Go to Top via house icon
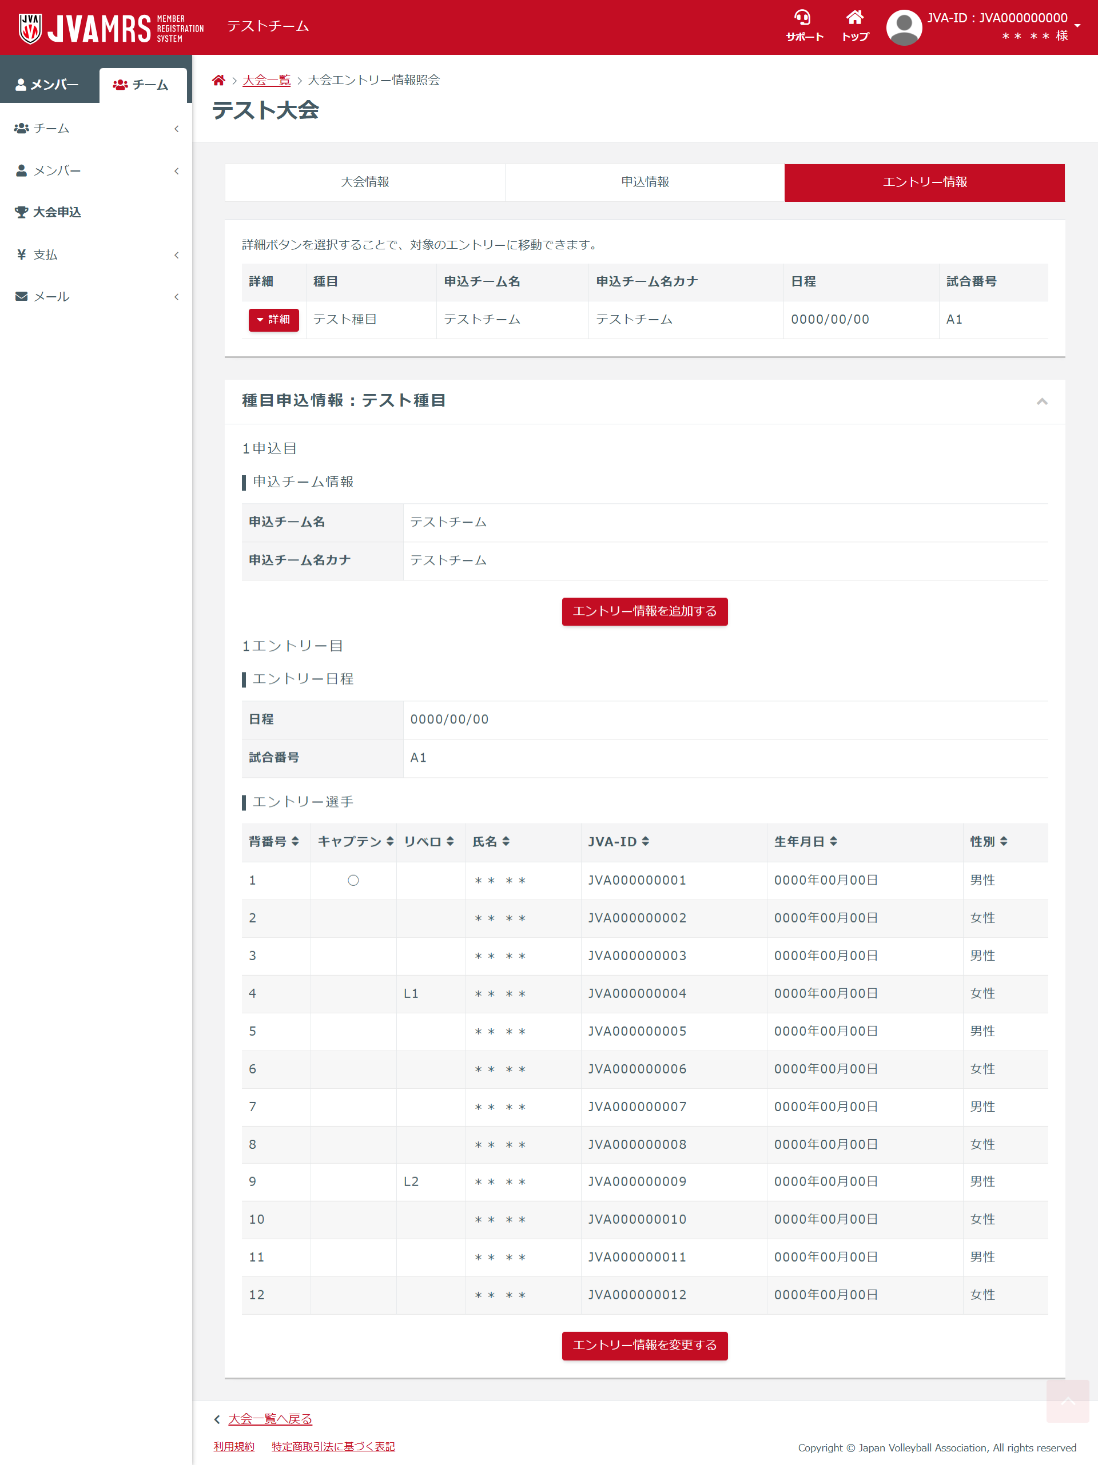This screenshot has width=1098, height=1468. tap(854, 18)
